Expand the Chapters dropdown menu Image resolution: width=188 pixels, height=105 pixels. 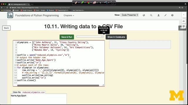click(x=69, y=15)
